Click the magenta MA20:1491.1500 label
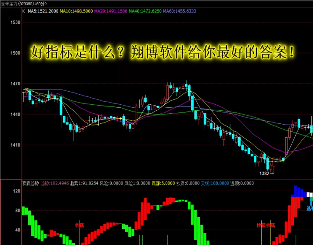This screenshot has width=313, height=245. [x=110, y=11]
